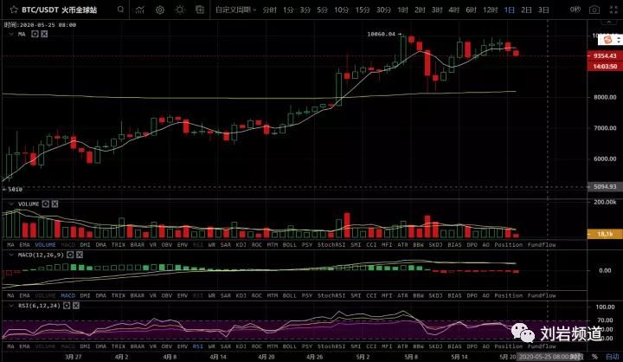Viewport: 623px width, 362px height.
Task: Open chart settings gear icon
Action: [x=160, y=10]
